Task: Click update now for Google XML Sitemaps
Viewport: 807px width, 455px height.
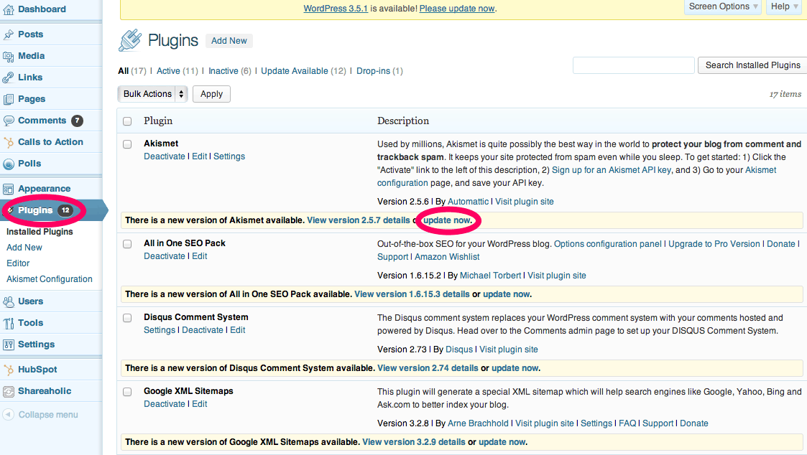Action: tap(502, 443)
